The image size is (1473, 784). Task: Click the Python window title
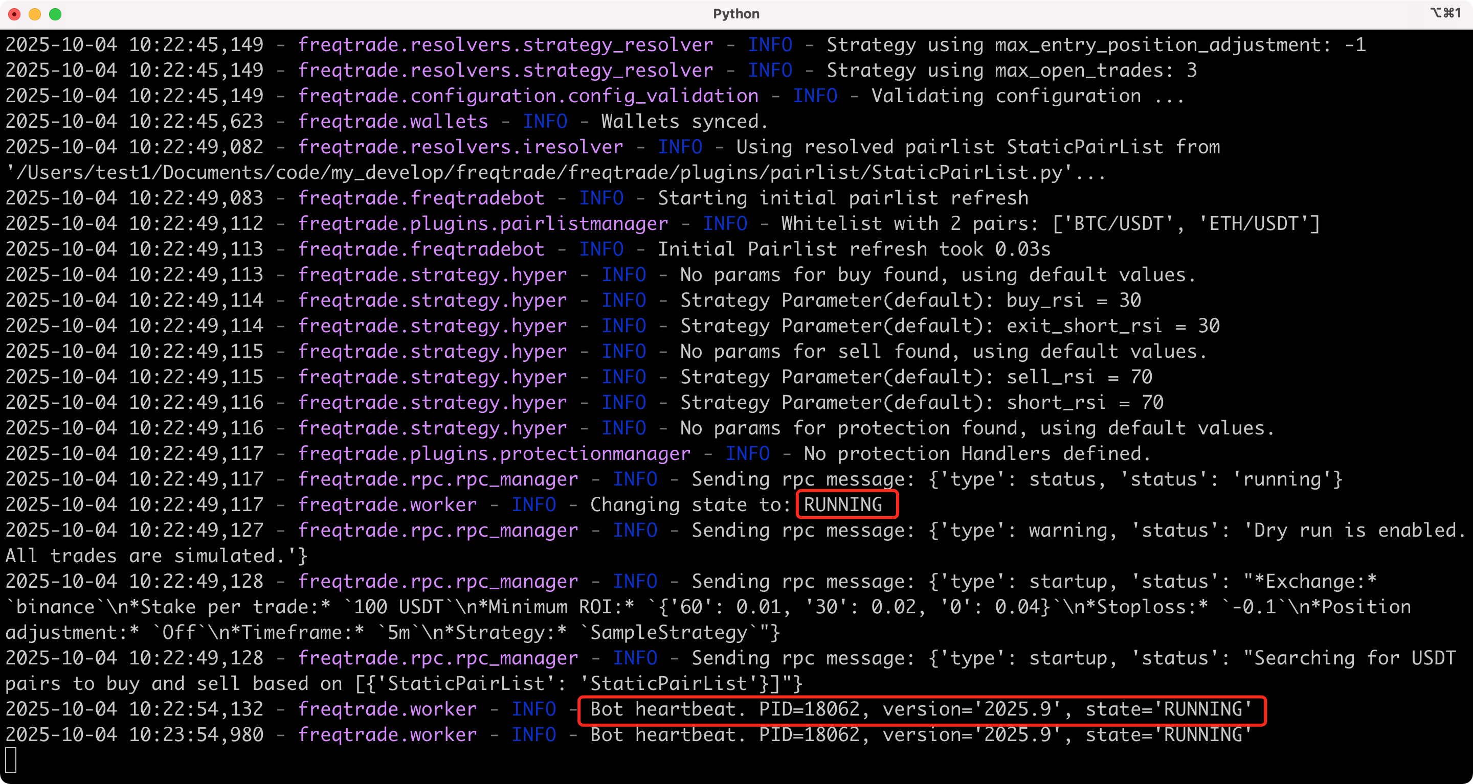pyautogui.click(x=736, y=14)
